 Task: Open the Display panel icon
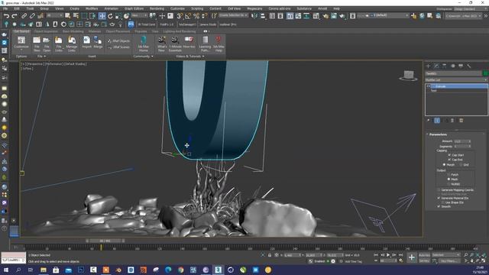point(461,66)
